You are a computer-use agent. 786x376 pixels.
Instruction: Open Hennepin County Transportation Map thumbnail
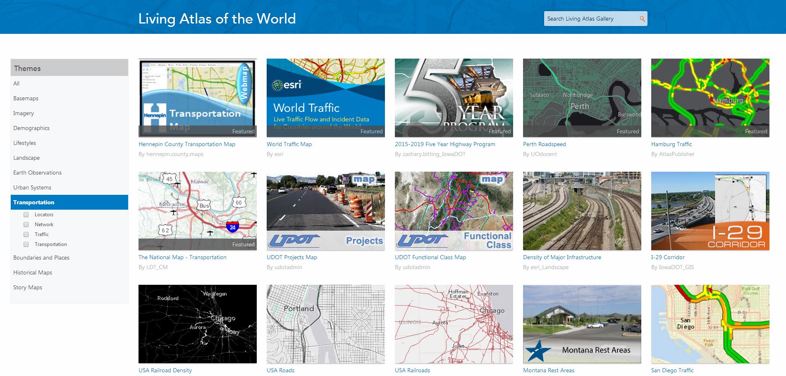coord(198,98)
